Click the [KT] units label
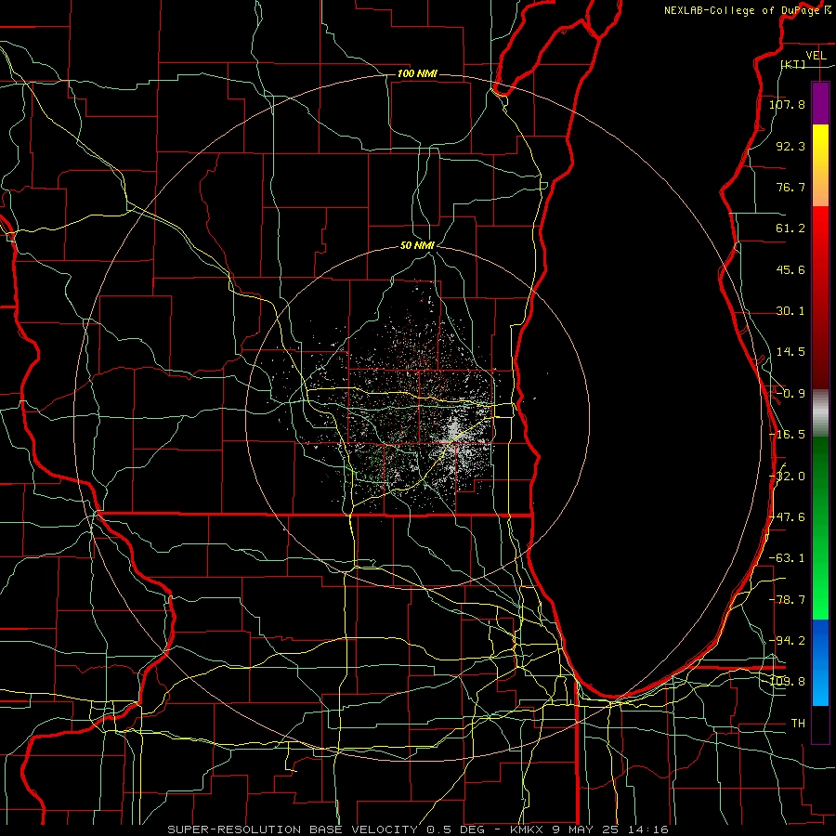This screenshot has height=836, width=836. [793, 64]
